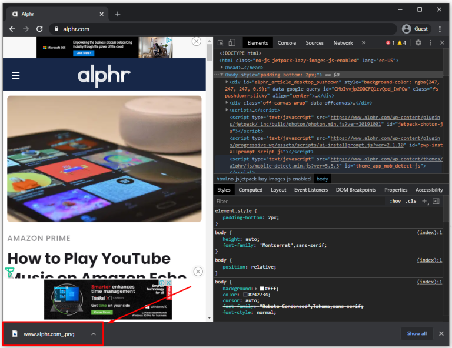452x348 pixels.
Task: Open the Properties tab
Action: [x=395, y=190]
